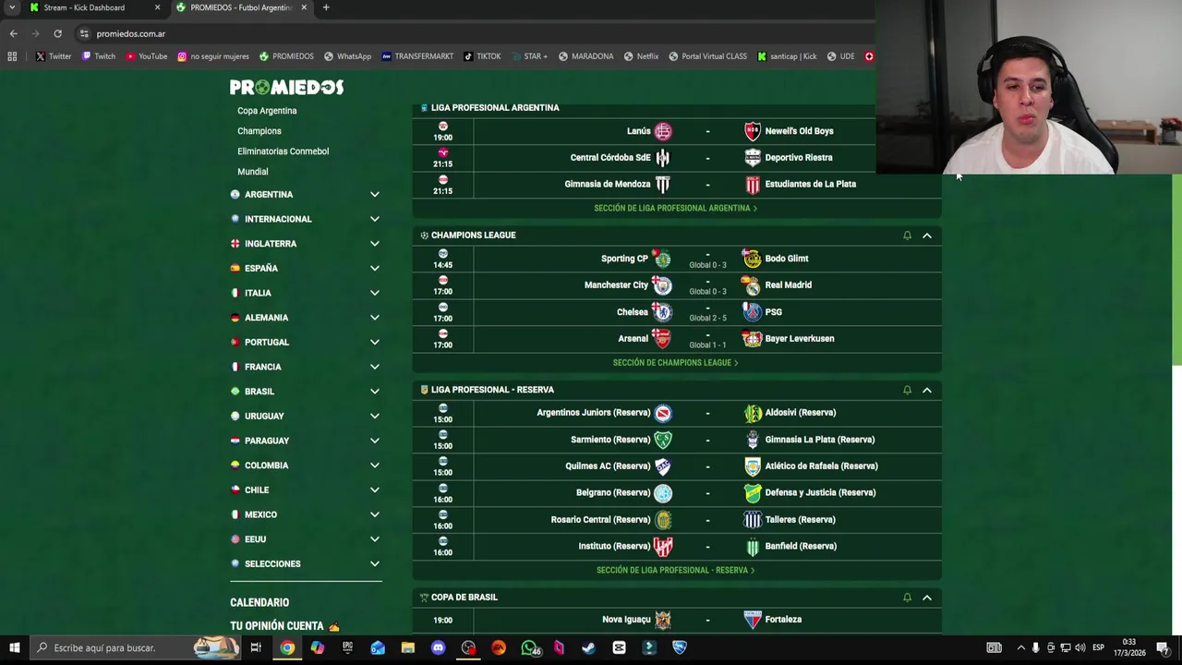Viewport: 1182px width, 665px height.
Task: Open the Windows Start menu
Action: click(x=14, y=647)
